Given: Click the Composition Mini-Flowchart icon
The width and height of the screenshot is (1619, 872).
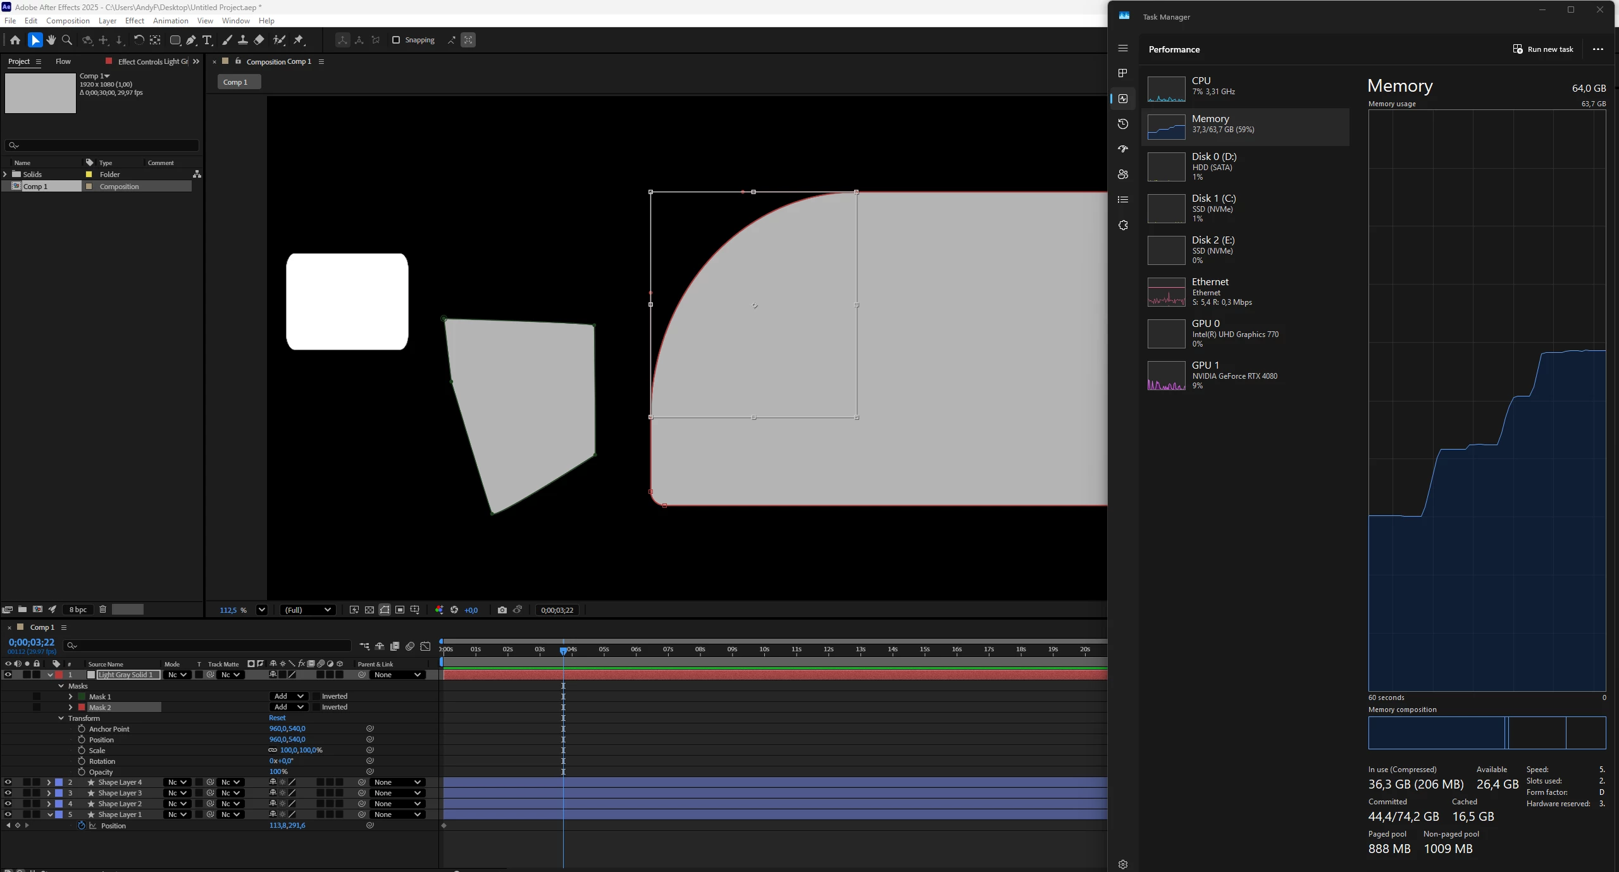Looking at the screenshot, I should (364, 646).
